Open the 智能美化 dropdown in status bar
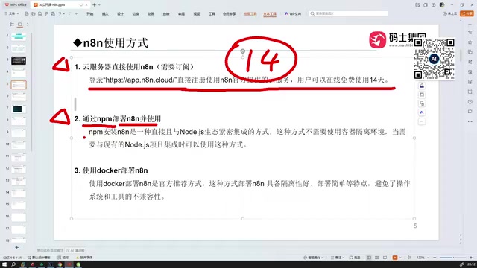This screenshot has height=268, width=477. coord(314,258)
